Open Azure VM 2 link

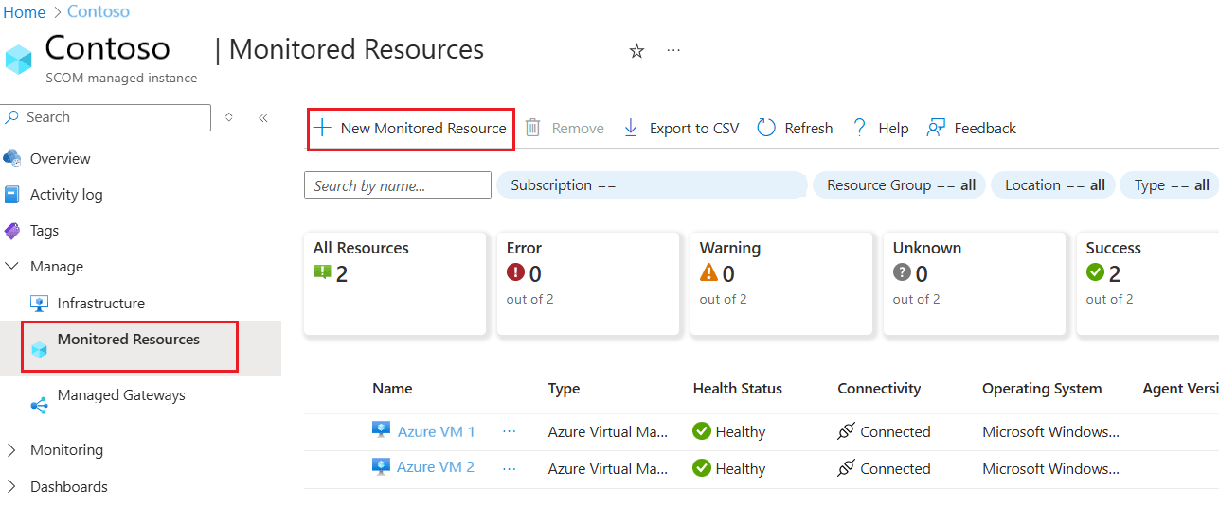point(436,467)
